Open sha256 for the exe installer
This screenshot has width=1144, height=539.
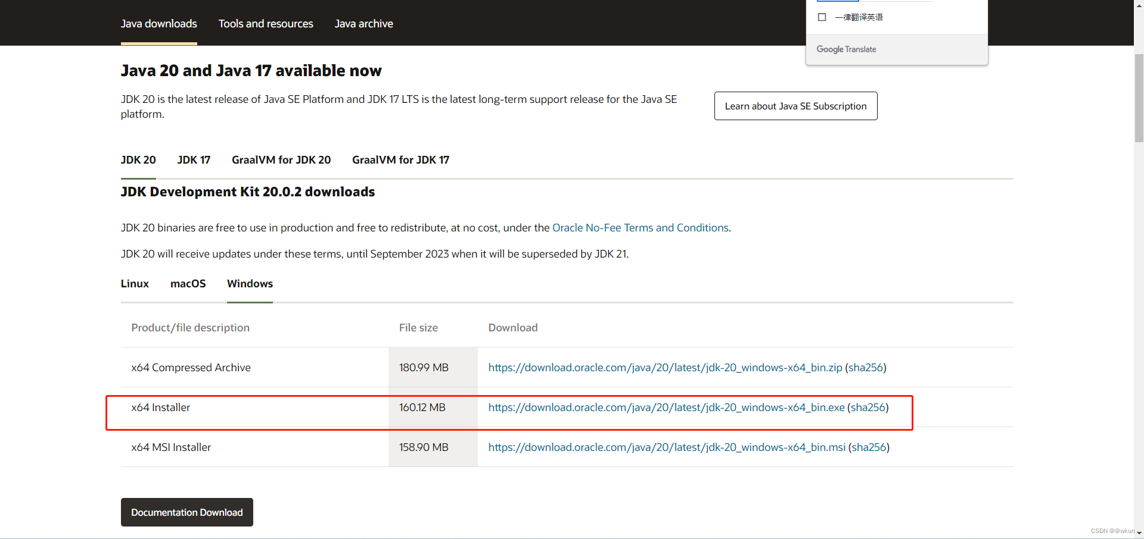tap(868, 408)
